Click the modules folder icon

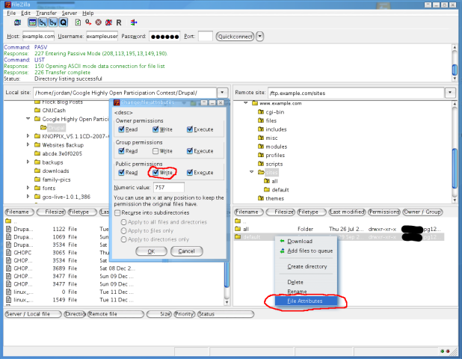pyautogui.click(x=261, y=147)
